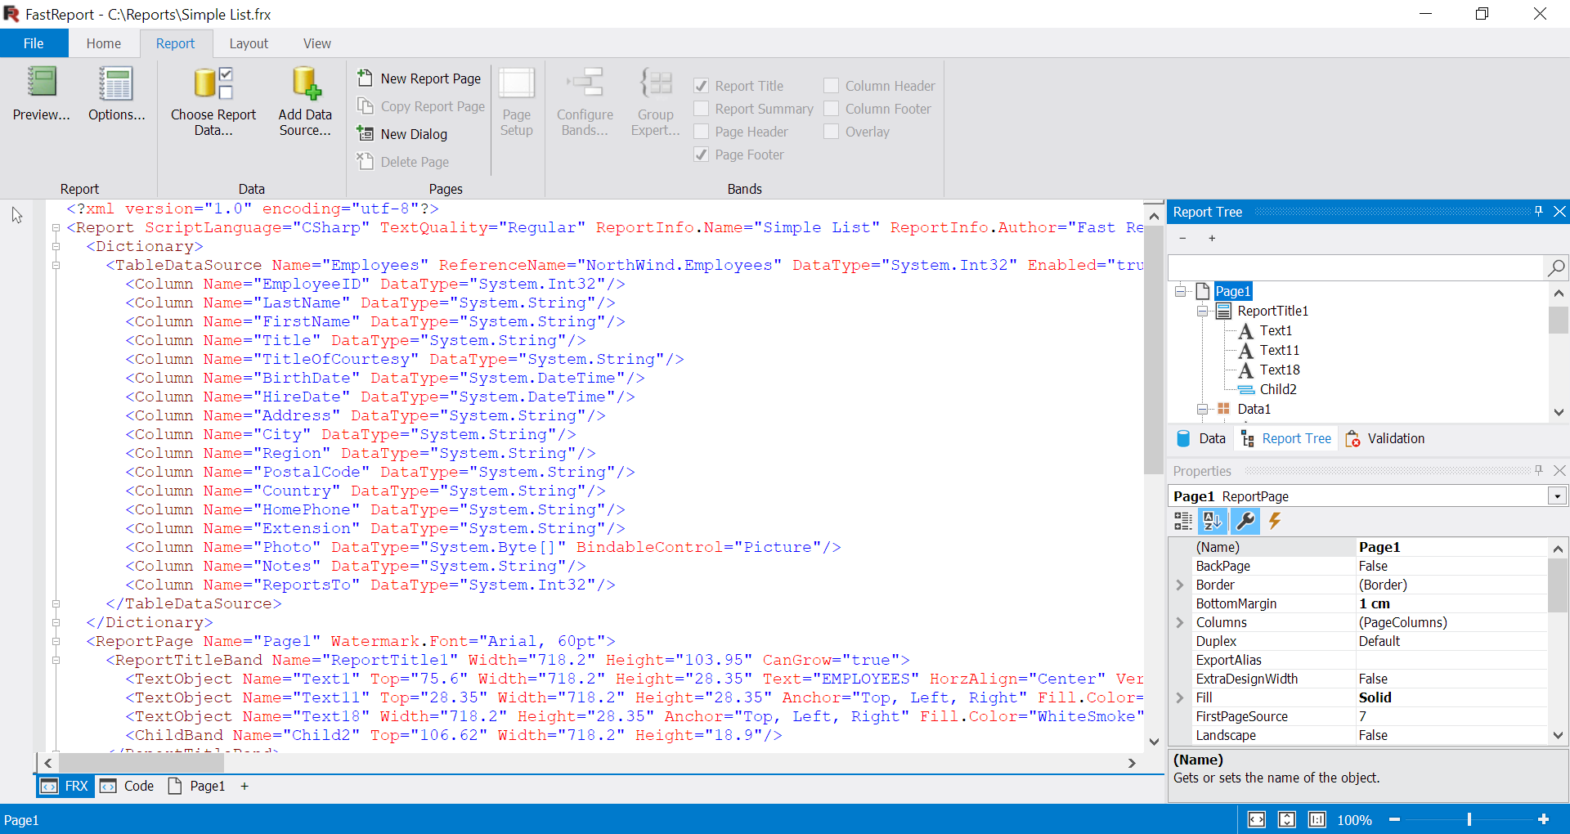This screenshot has width=1570, height=834.
Task: Collapse Data1 tree node
Action: tap(1203, 409)
